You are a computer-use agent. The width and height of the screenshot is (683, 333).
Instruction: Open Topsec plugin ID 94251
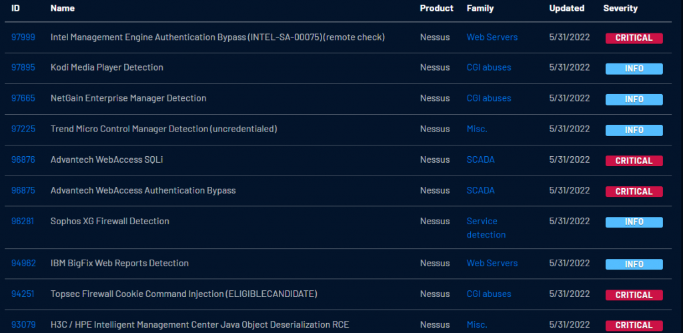tap(22, 294)
